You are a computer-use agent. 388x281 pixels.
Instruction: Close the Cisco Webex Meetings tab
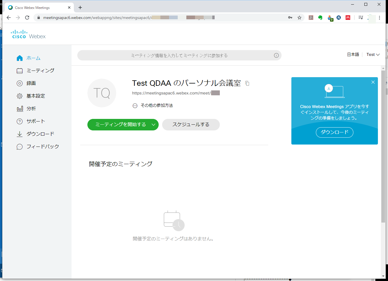point(69,7)
